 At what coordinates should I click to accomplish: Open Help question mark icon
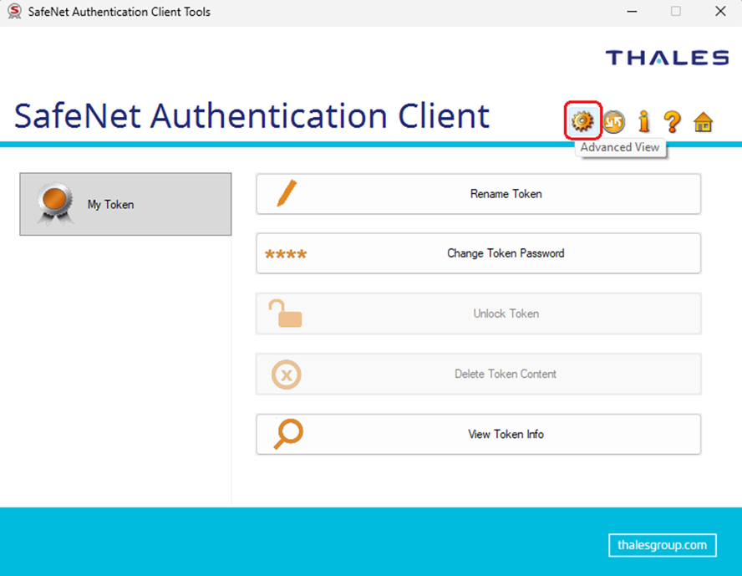coord(672,121)
